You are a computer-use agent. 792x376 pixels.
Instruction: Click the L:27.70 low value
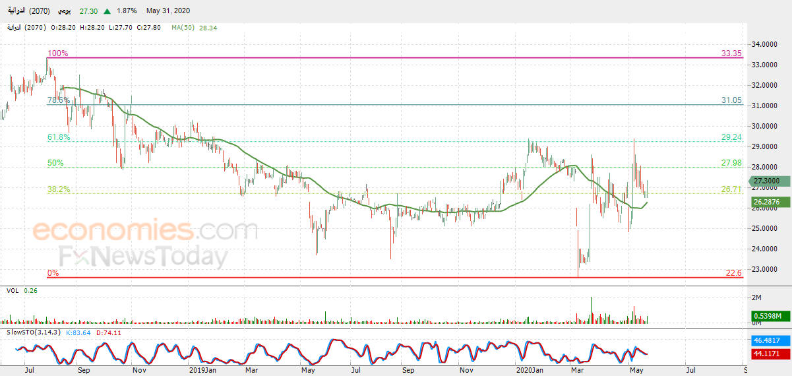(x=121, y=28)
